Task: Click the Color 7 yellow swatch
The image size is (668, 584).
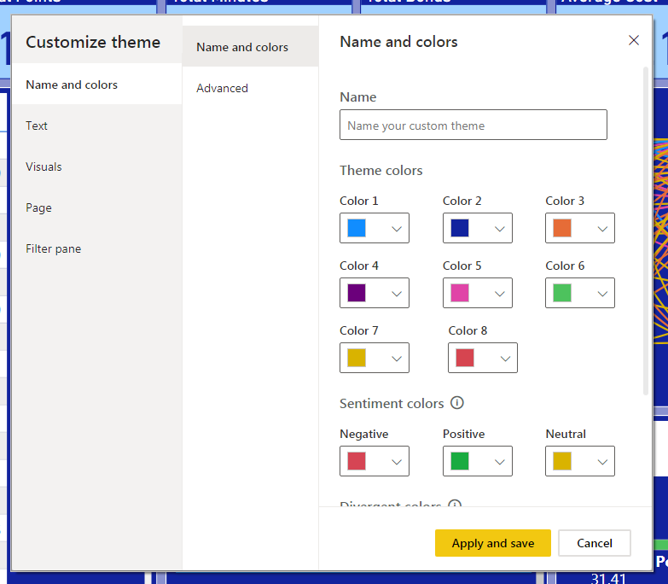Action: [357, 358]
